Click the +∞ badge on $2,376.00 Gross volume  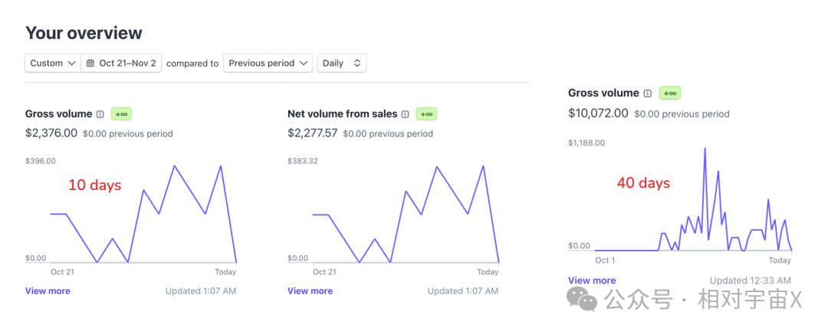(121, 114)
